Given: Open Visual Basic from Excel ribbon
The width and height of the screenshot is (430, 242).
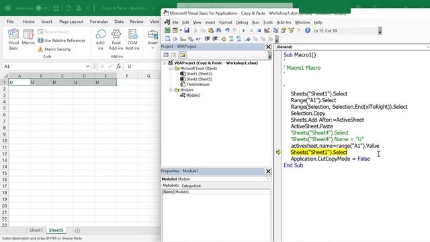Looking at the screenshot, I should click(13, 40).
